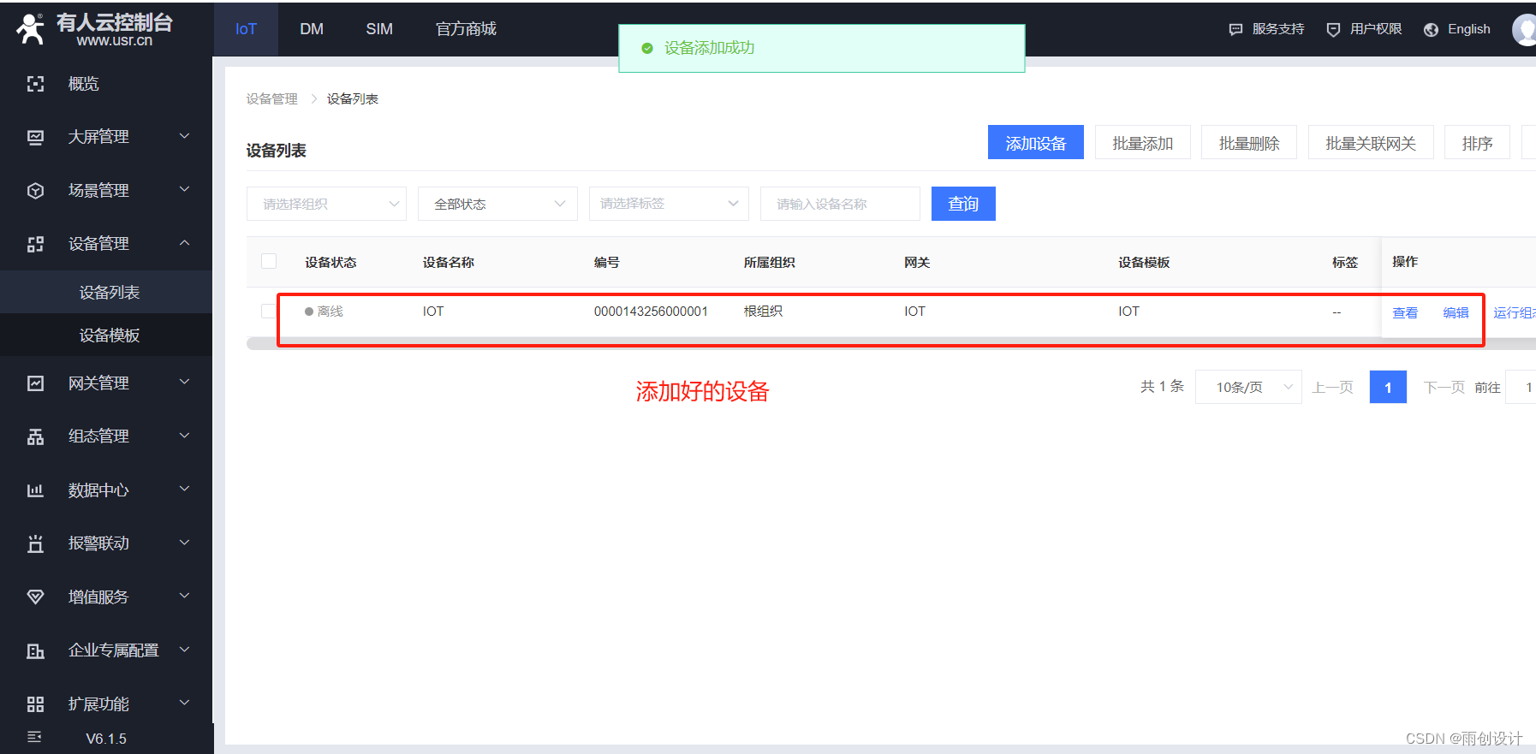This screenshot has width=1536, height=754.
Task: Click the 场景管理 cube icon
Action: coord(35,191)
